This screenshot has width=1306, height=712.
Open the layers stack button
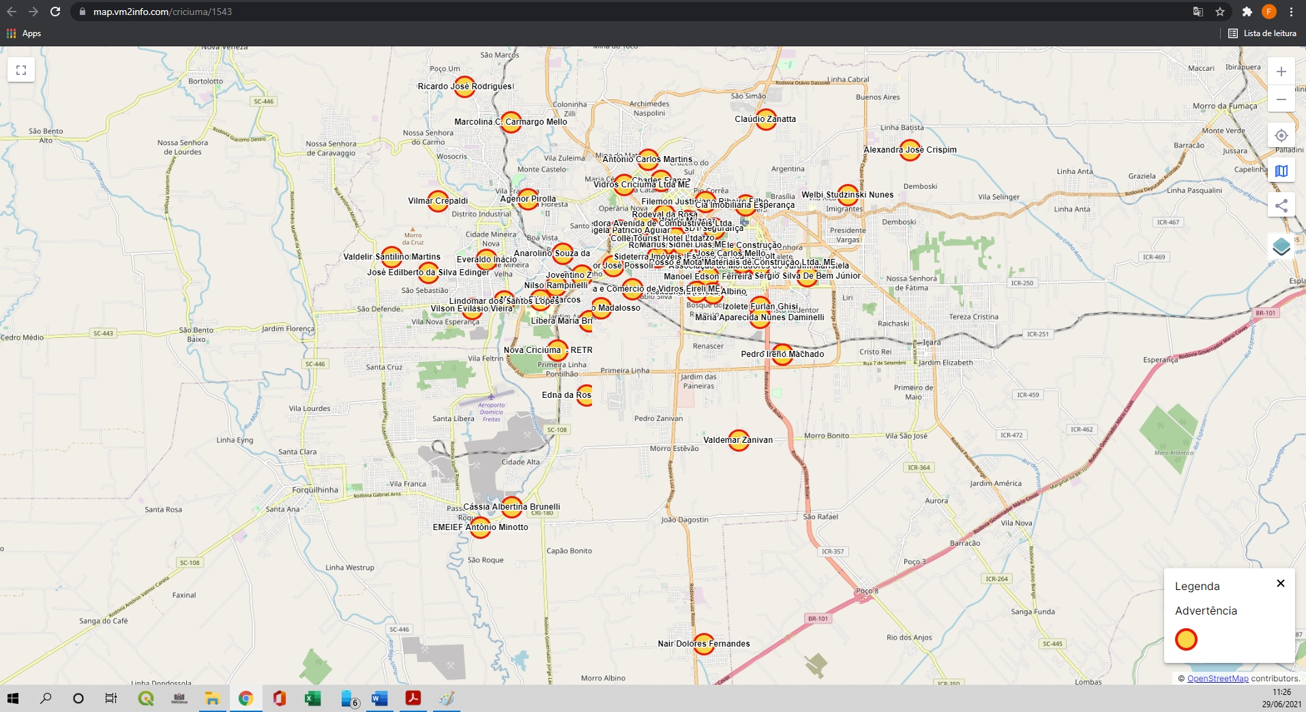point(1281,247)
